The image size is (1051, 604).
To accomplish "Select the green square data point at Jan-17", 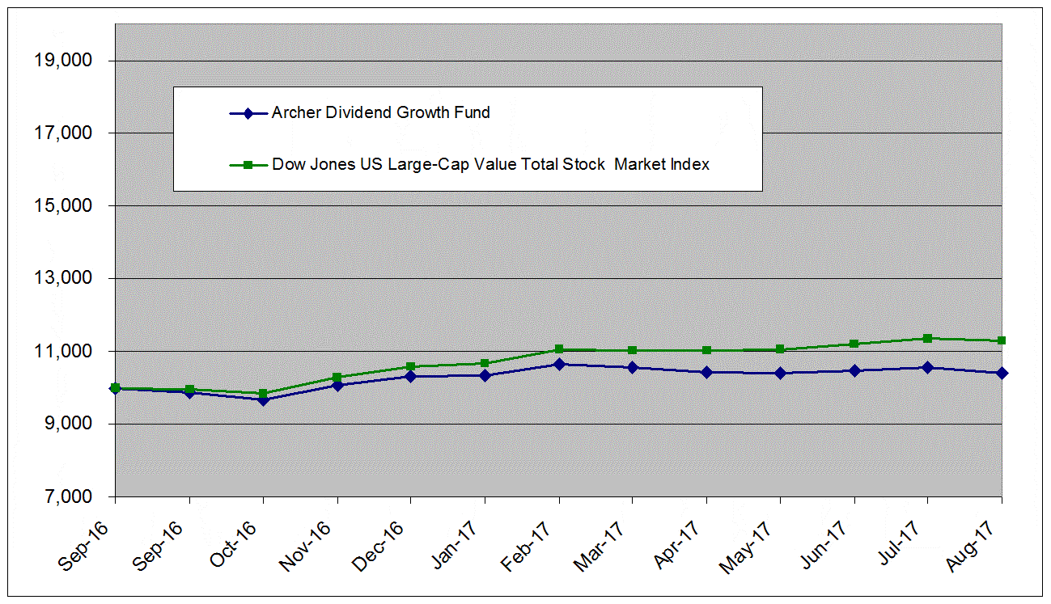I will 485,363.
